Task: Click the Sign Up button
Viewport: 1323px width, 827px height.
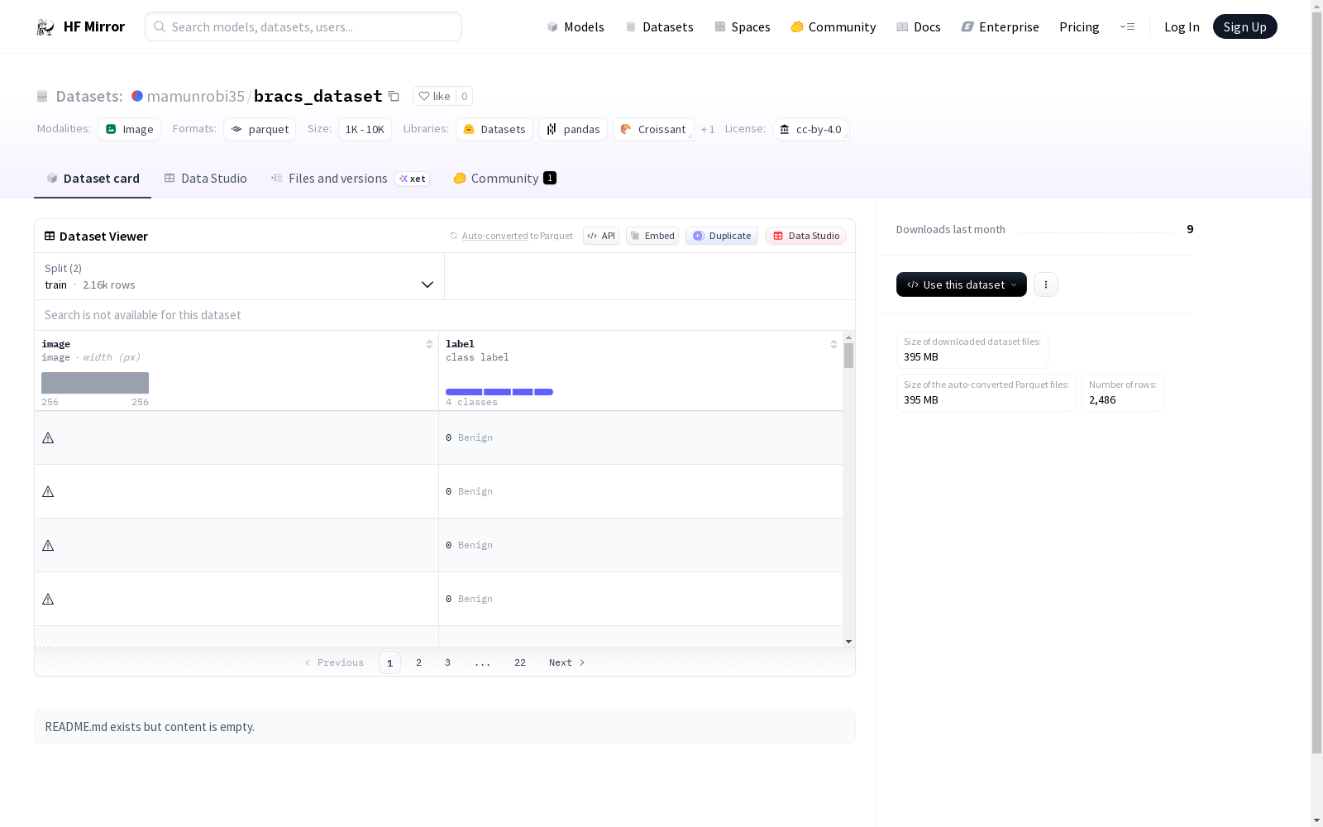Action: click(x=1244, y=26)
